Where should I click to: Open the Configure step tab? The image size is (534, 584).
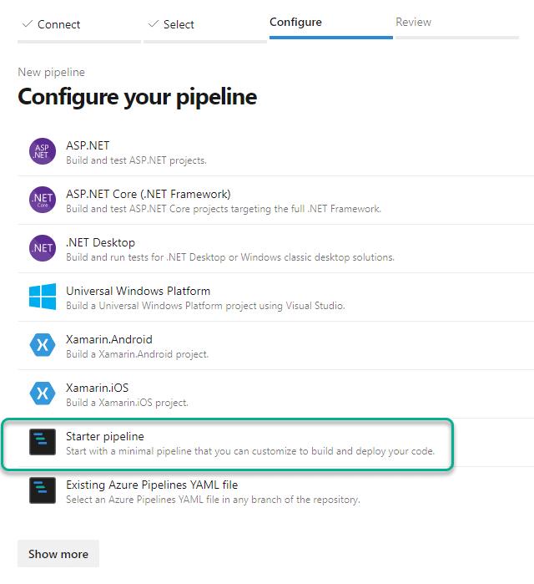coord(295,23)
